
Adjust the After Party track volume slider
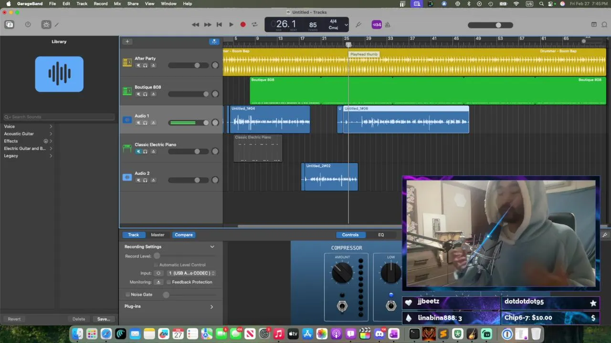point(188,65)
